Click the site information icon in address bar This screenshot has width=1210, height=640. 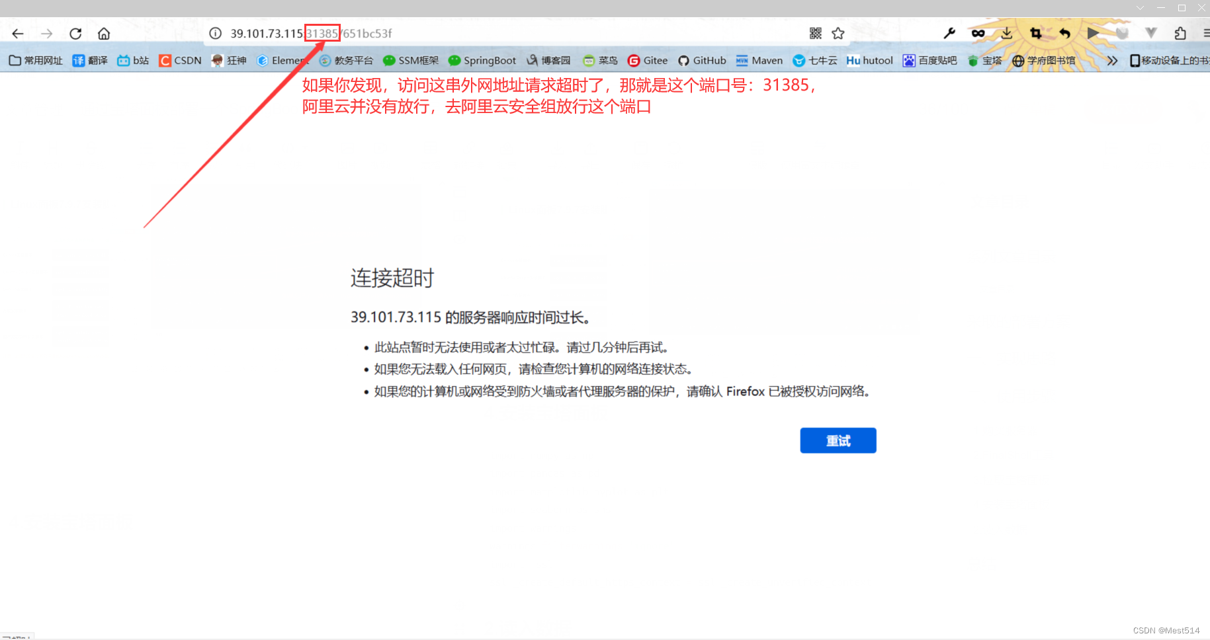215,33
